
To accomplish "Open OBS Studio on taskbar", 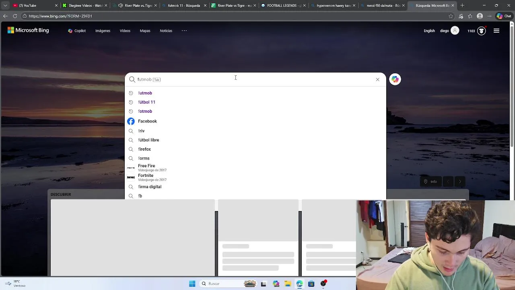I will tap(323, 284).
